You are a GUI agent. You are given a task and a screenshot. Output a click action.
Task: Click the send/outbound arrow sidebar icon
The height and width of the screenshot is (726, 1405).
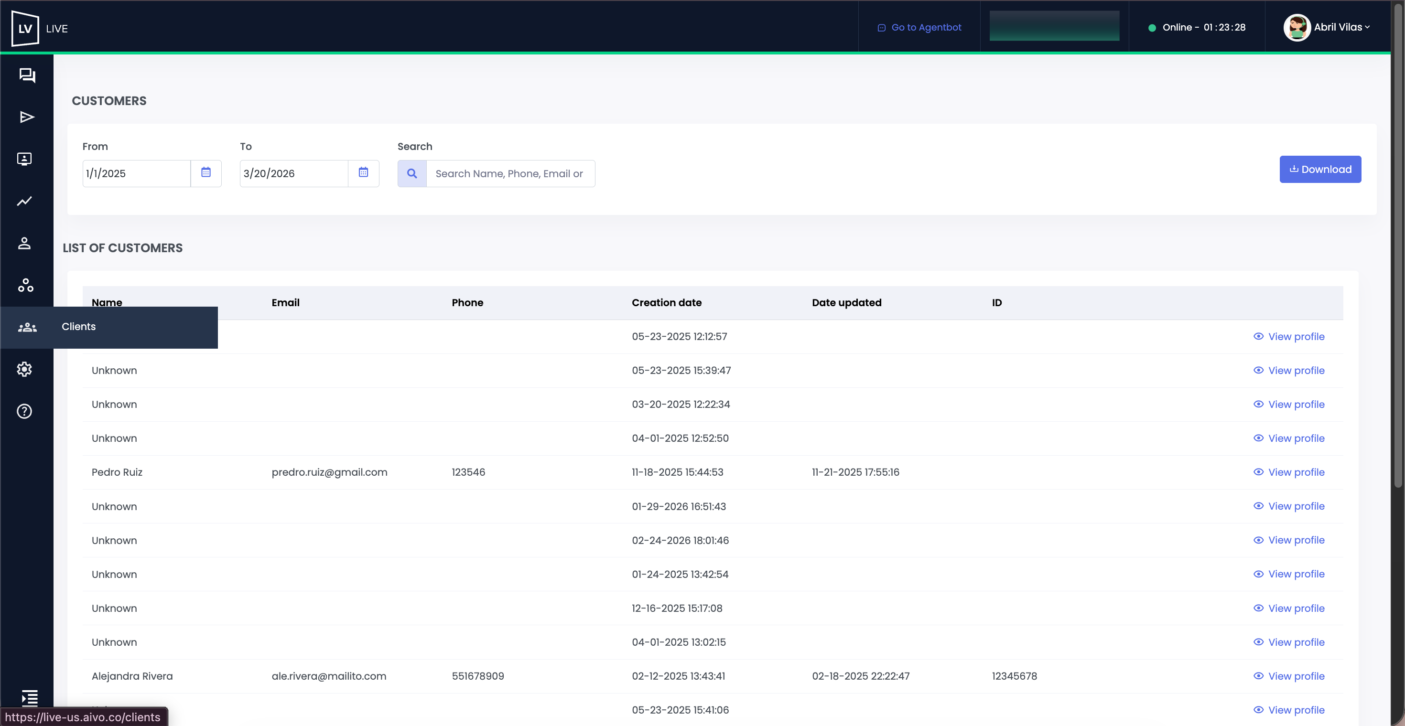click(x=27, y=117)
